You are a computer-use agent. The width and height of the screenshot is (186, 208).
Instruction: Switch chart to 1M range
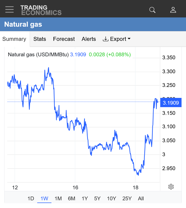58,199
